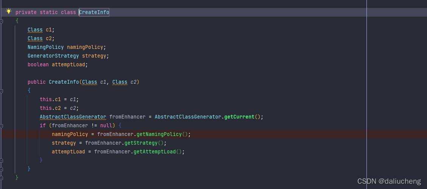Click the 'private' keyword
The width and height of the screenshot is (427, 189).
click(26, 12)
